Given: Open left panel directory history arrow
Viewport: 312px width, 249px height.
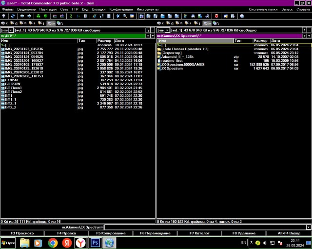Looking at the screenshot, I should (x=153, y=36).
